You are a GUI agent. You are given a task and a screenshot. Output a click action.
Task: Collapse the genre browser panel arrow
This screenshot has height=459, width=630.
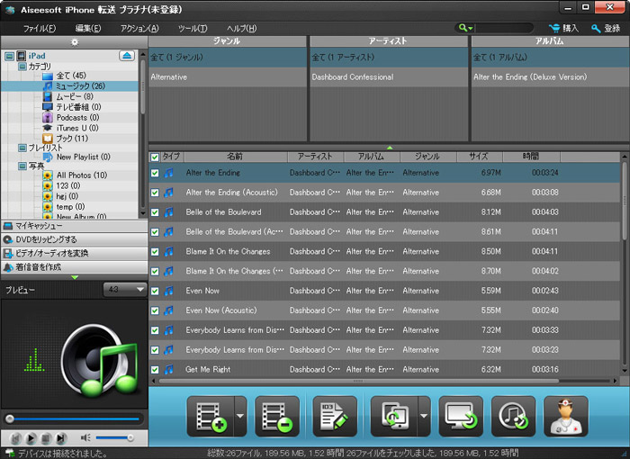[389, 148]
